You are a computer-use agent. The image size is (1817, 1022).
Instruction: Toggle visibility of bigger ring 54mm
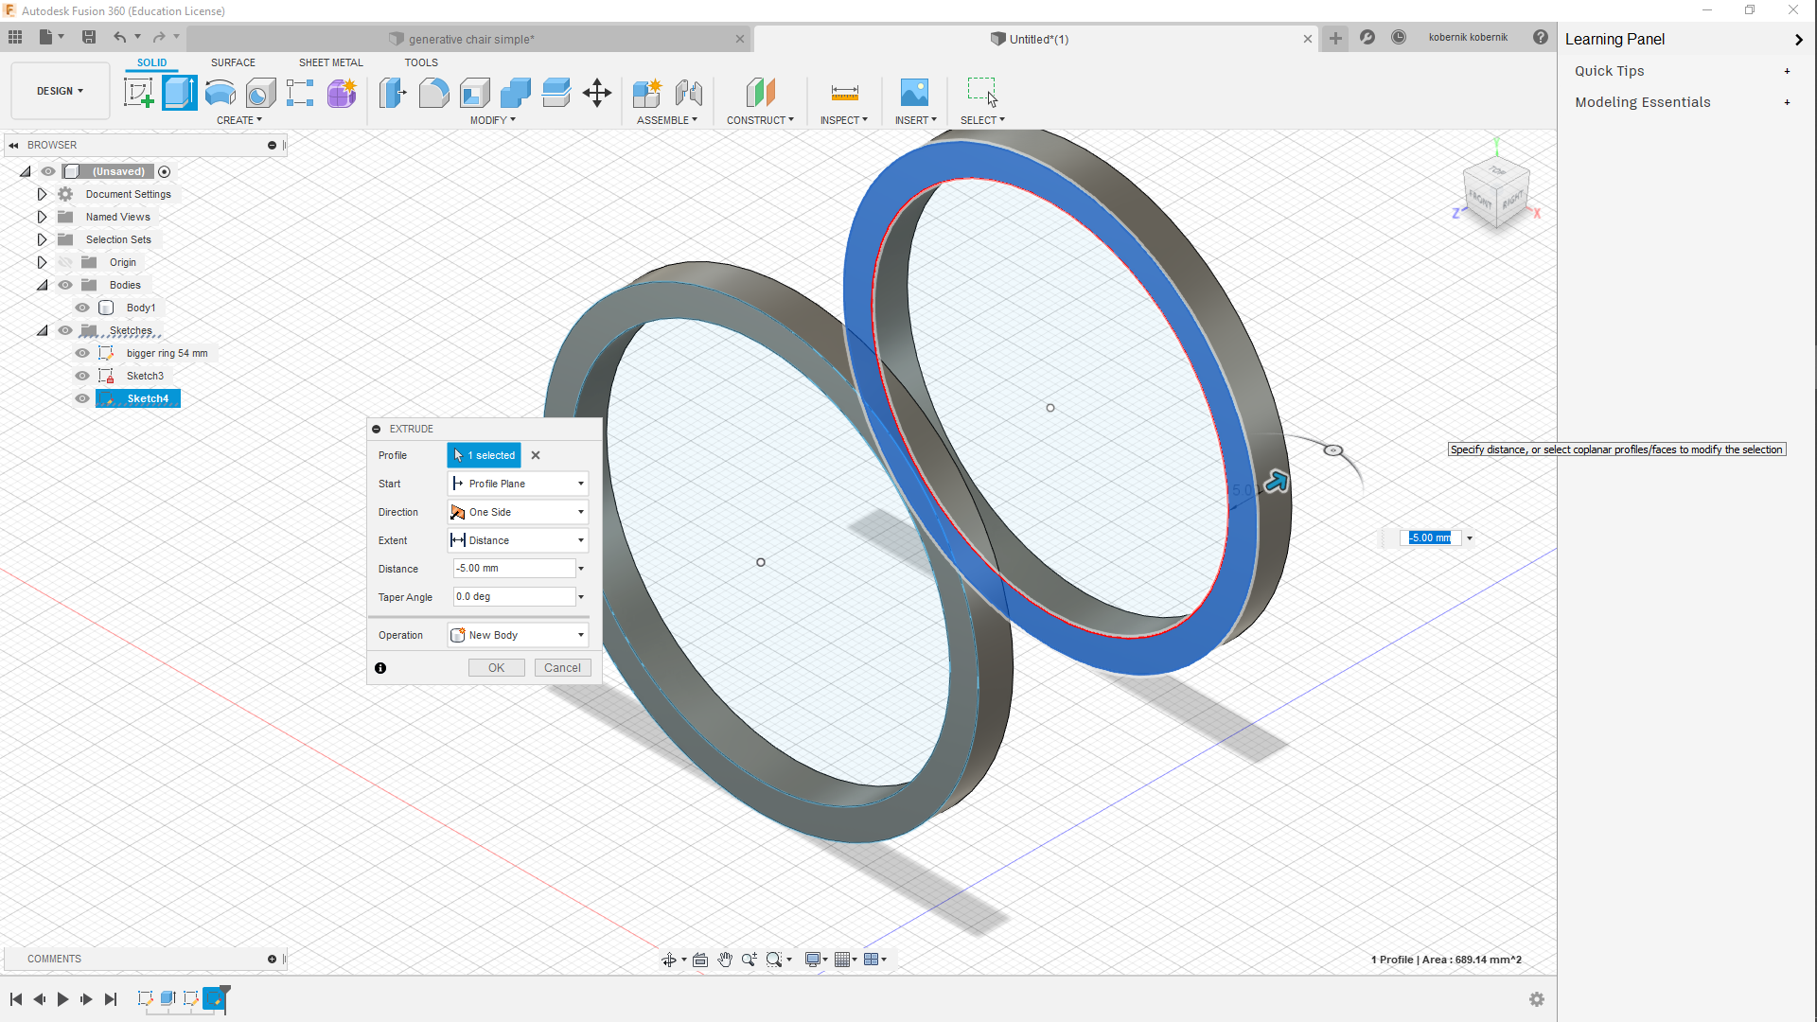click(81, 353)
